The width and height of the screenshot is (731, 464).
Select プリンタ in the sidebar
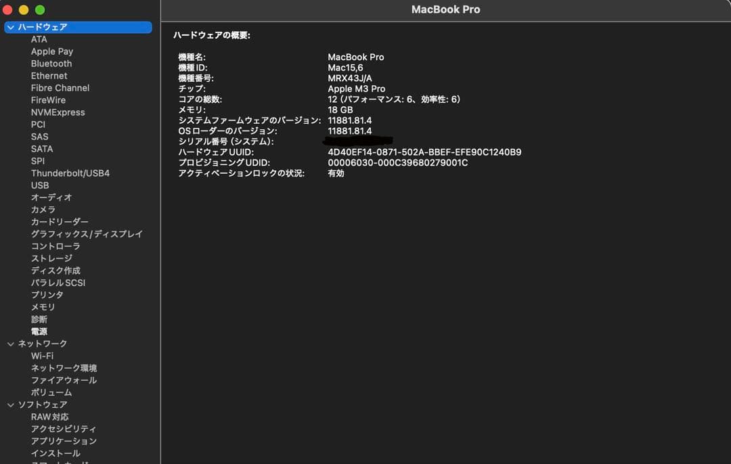[47, 295]
